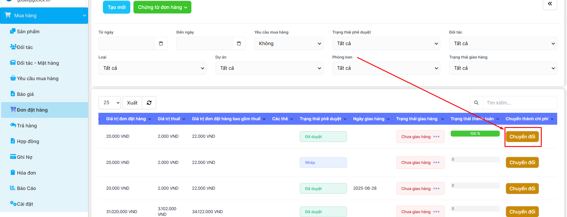Click three-dots on first Chưa giao hàng status

[436, 137]
